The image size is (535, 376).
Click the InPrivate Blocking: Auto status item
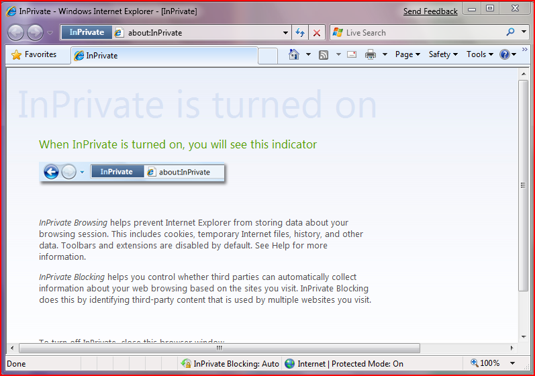point(230,364)
